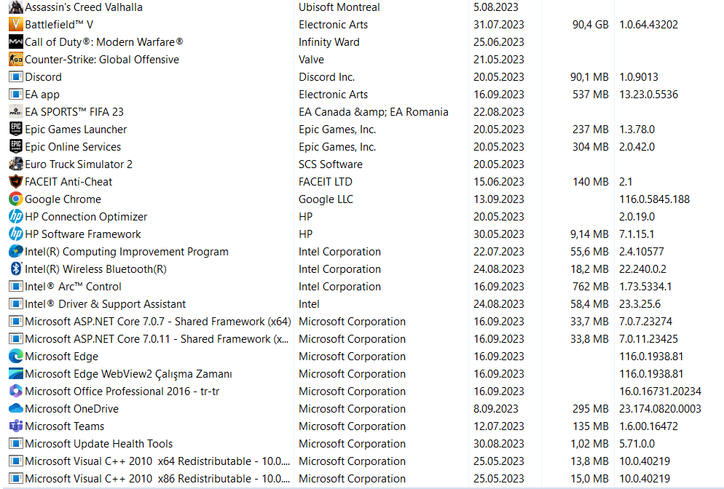This screenshot has width=724, height=489.
Task: Select Microsoft ASP.NET Core 7.0.7 Shared Framework
Action: [x=158, y=322]
